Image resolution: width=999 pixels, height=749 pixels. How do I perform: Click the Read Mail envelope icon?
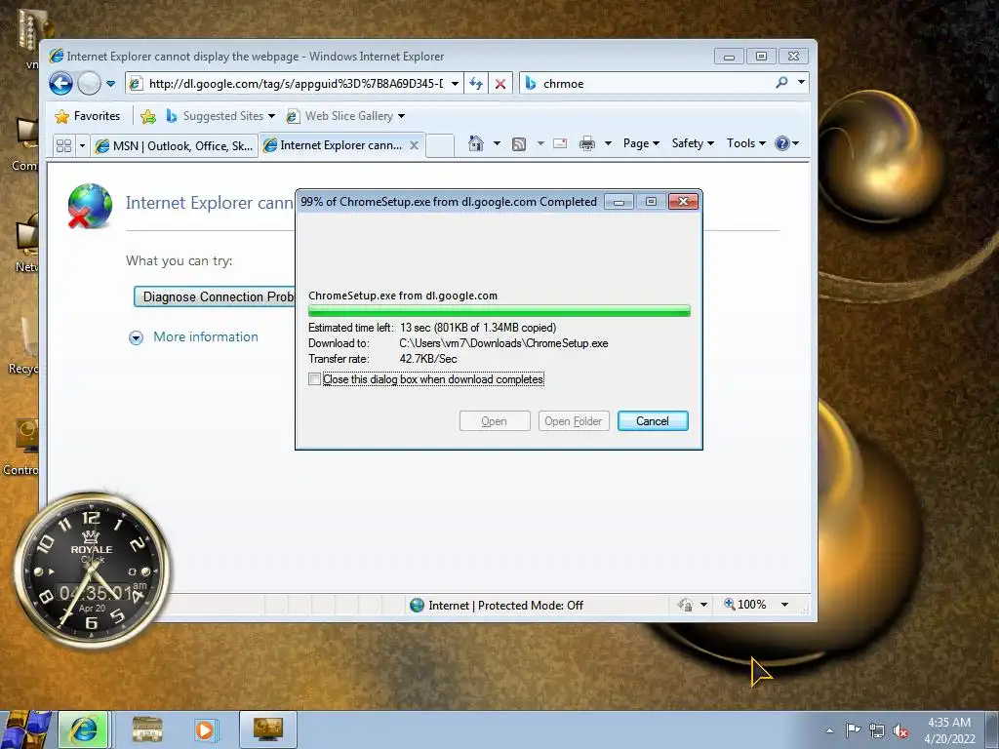coord(560,143)
